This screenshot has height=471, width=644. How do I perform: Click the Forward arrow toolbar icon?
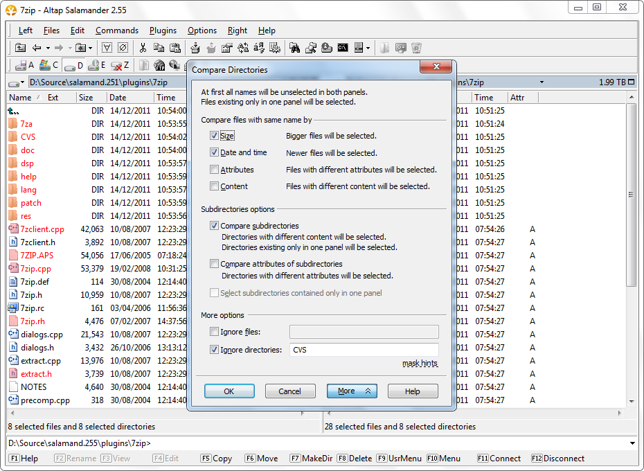click(59, 48)
